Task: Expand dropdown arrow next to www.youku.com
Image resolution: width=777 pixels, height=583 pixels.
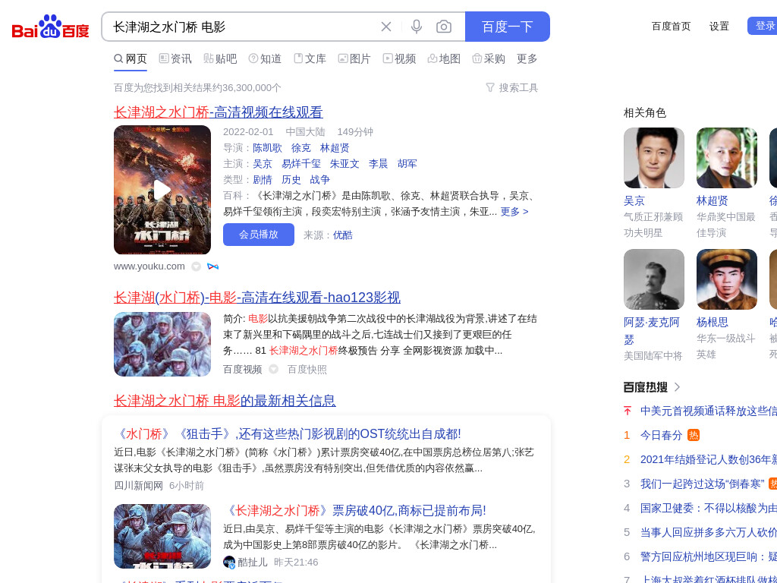Action: coord(197,266)
